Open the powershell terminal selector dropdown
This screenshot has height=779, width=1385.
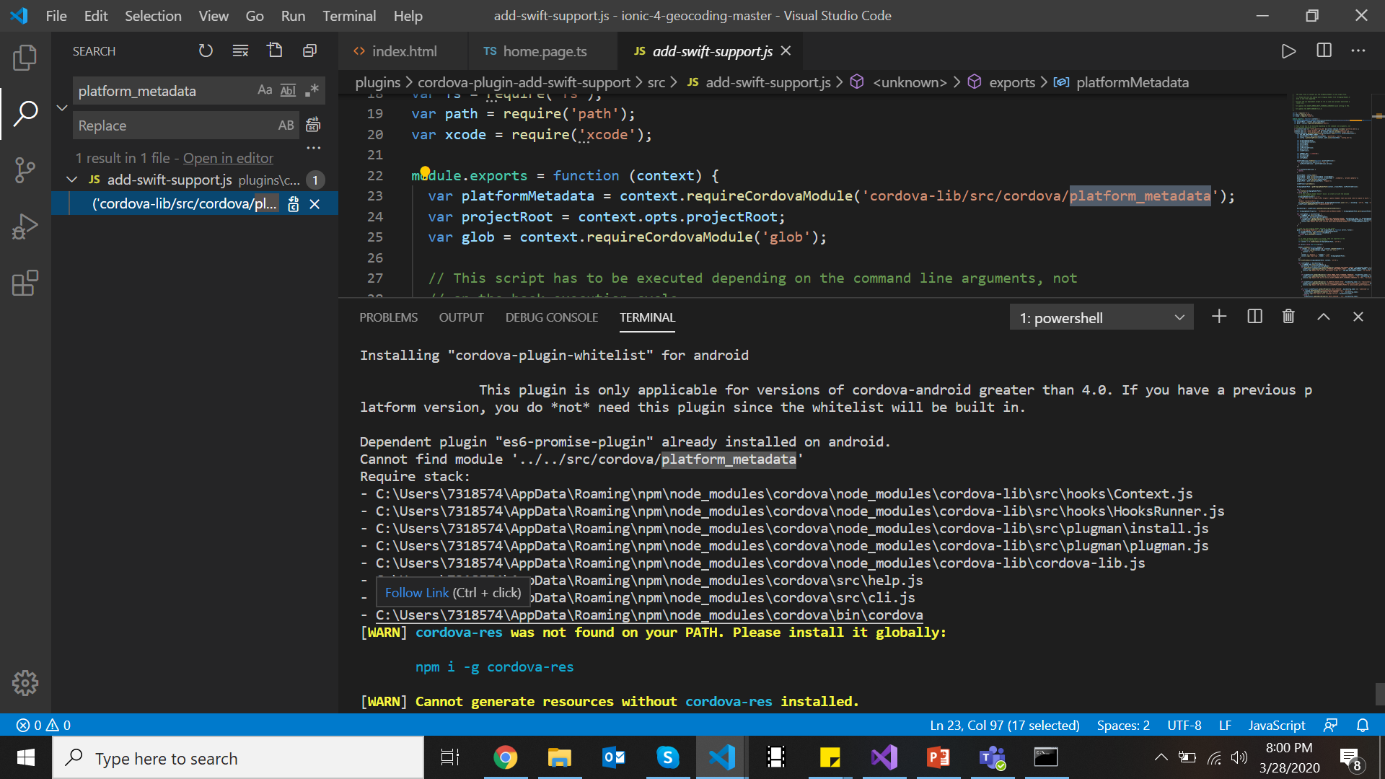[1101, 317]
